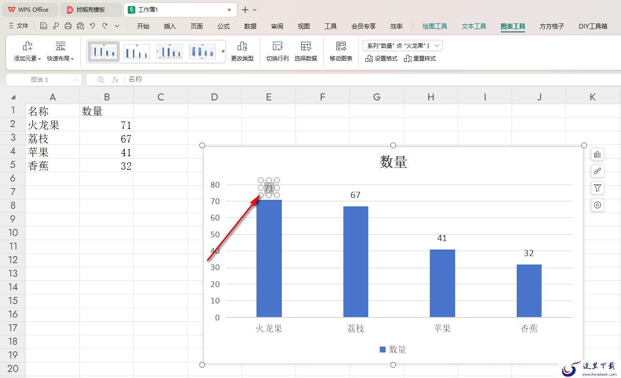
Task: Select the first chart style thumbnail
Action: (x=104, y=51)
